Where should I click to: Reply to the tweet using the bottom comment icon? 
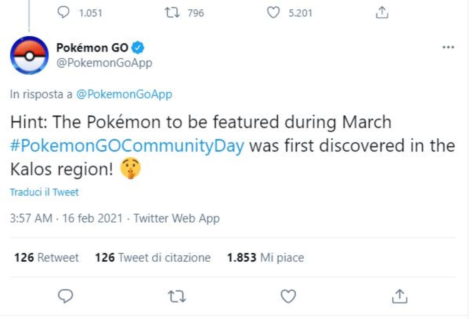pos(66,296)
